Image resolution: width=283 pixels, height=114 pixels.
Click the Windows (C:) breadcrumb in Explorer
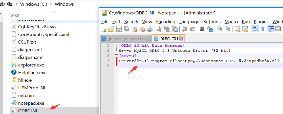coord(33,4)
